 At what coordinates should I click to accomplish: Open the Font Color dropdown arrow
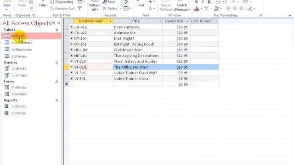coord(201,8)
